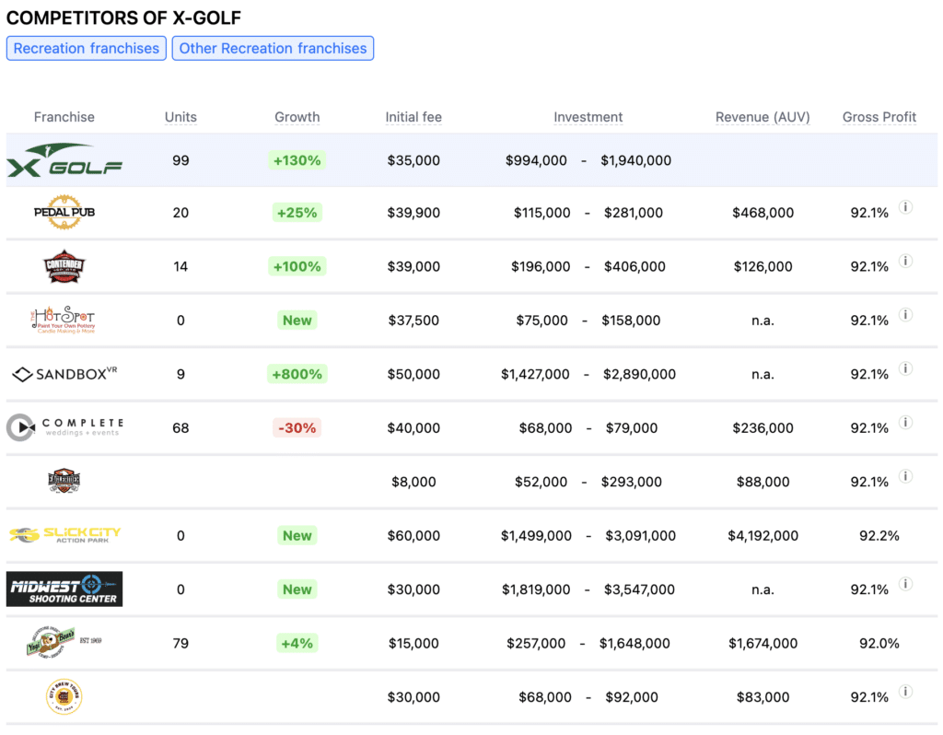Screen dimensions: 943x735
Task: Click info icon in the $88,000 revenue row
Action: [906, 476]
